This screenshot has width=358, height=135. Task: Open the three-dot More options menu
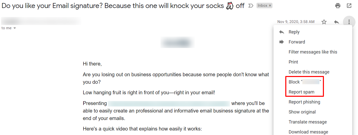[349, 22]
